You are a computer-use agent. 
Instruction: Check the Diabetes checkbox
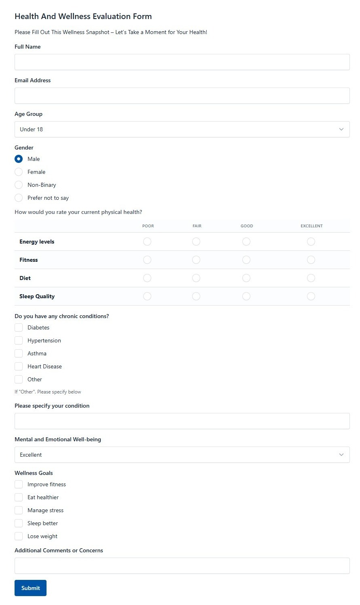19,327
